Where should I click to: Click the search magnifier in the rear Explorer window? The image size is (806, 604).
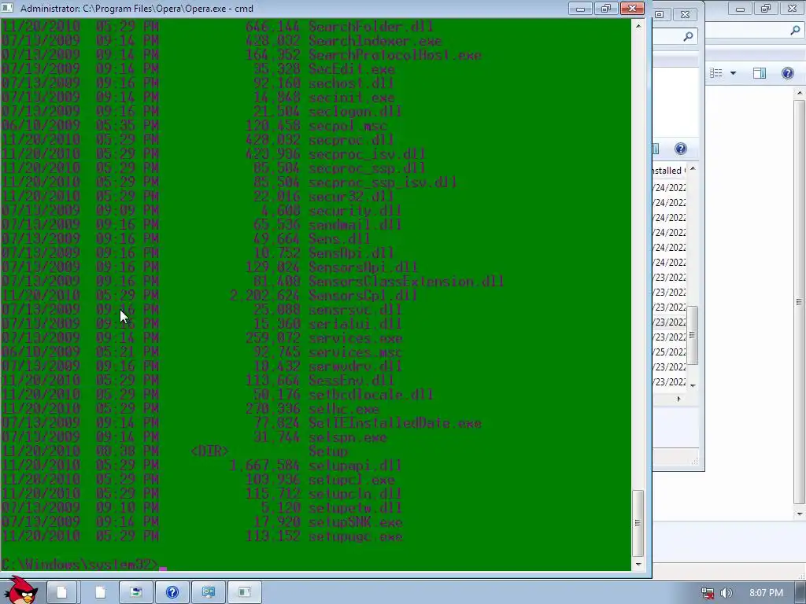coord(795,31)
